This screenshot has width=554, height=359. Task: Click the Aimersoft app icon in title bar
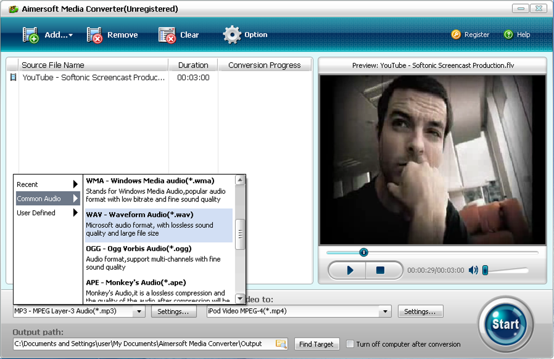point(14,9)
